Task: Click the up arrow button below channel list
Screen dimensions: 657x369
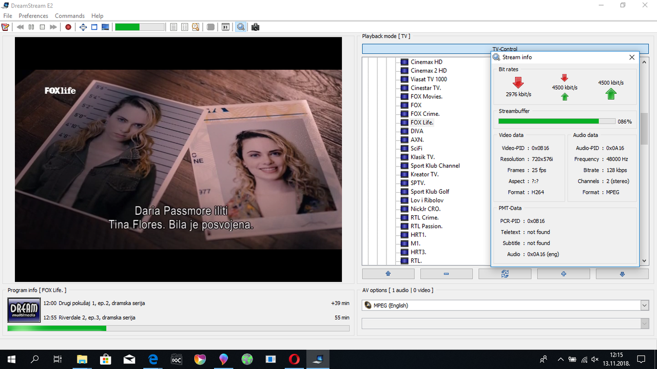Action: point(388,274)
